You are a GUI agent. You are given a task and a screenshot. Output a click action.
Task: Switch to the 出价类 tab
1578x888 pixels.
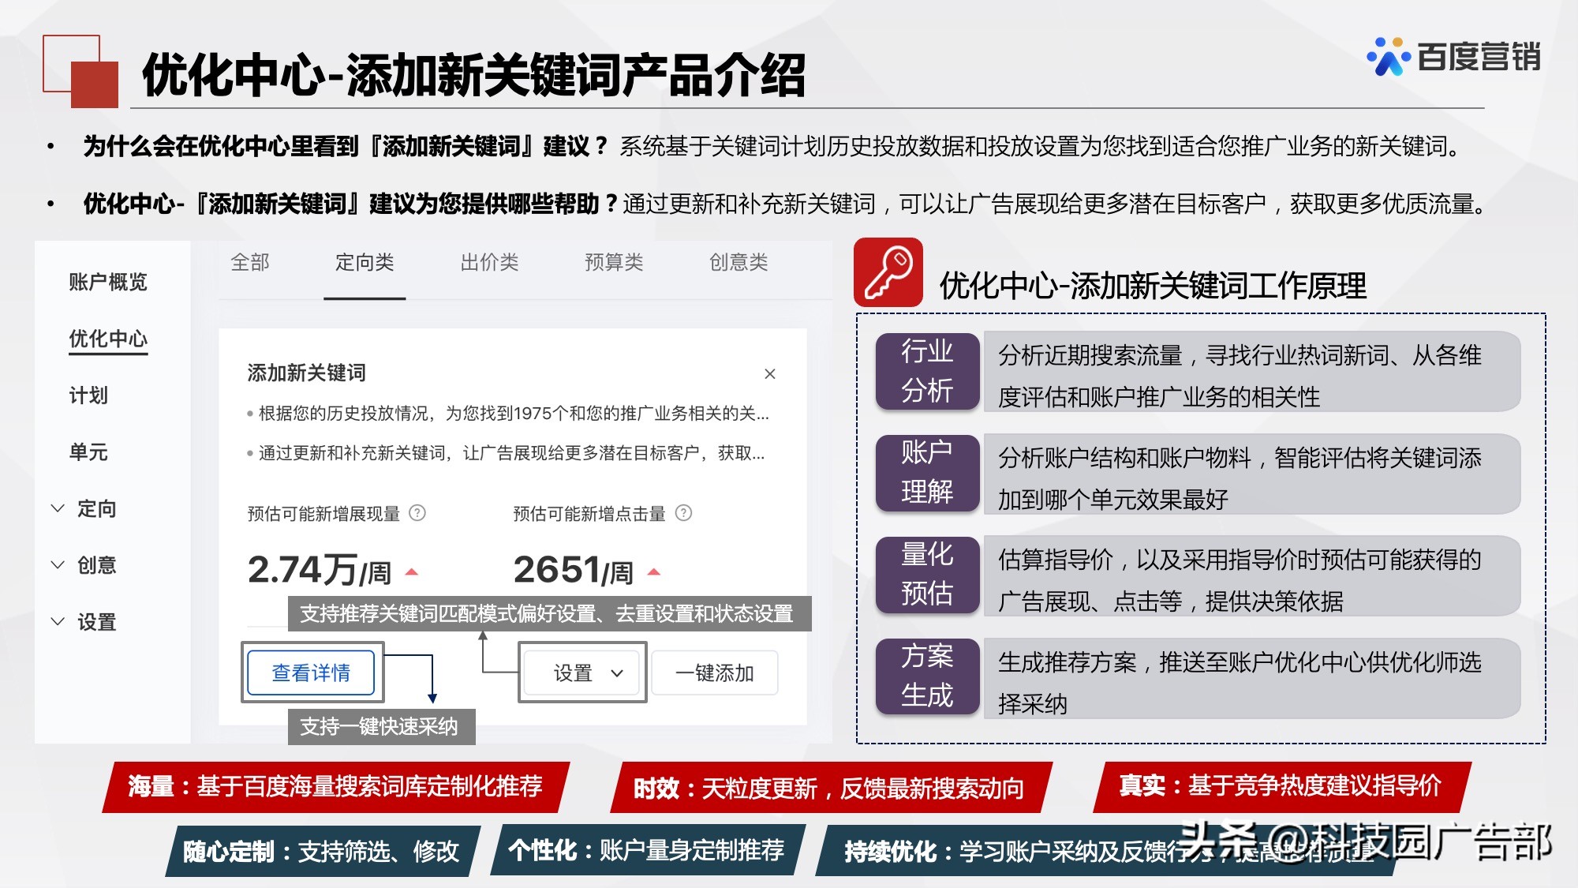coord(491,264)
